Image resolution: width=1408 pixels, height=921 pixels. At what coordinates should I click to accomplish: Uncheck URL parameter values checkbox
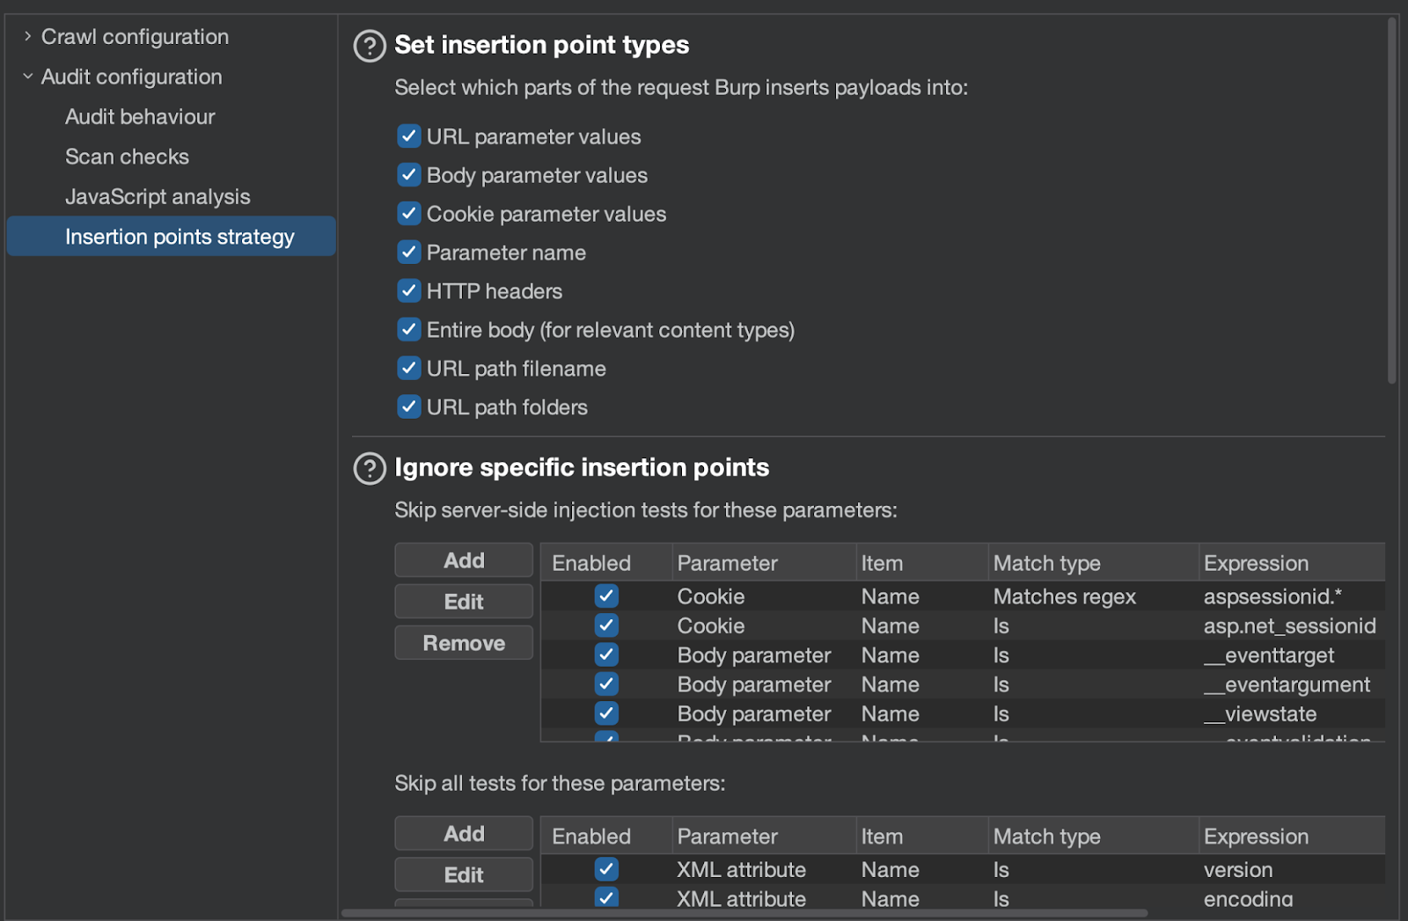pos(408,136)
